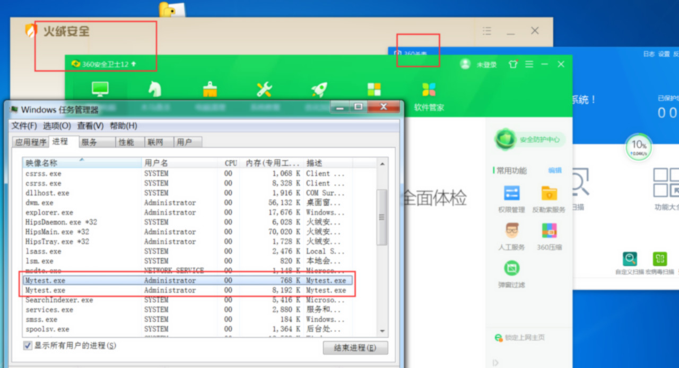Open 人工服务 tool
The image size is (679, 368).
[511, 237]
